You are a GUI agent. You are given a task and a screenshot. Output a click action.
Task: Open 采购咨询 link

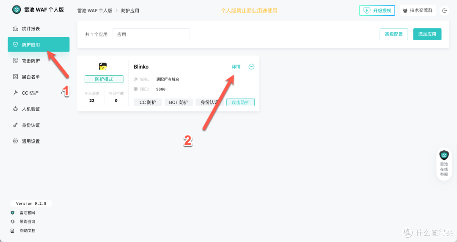(28, 222)
